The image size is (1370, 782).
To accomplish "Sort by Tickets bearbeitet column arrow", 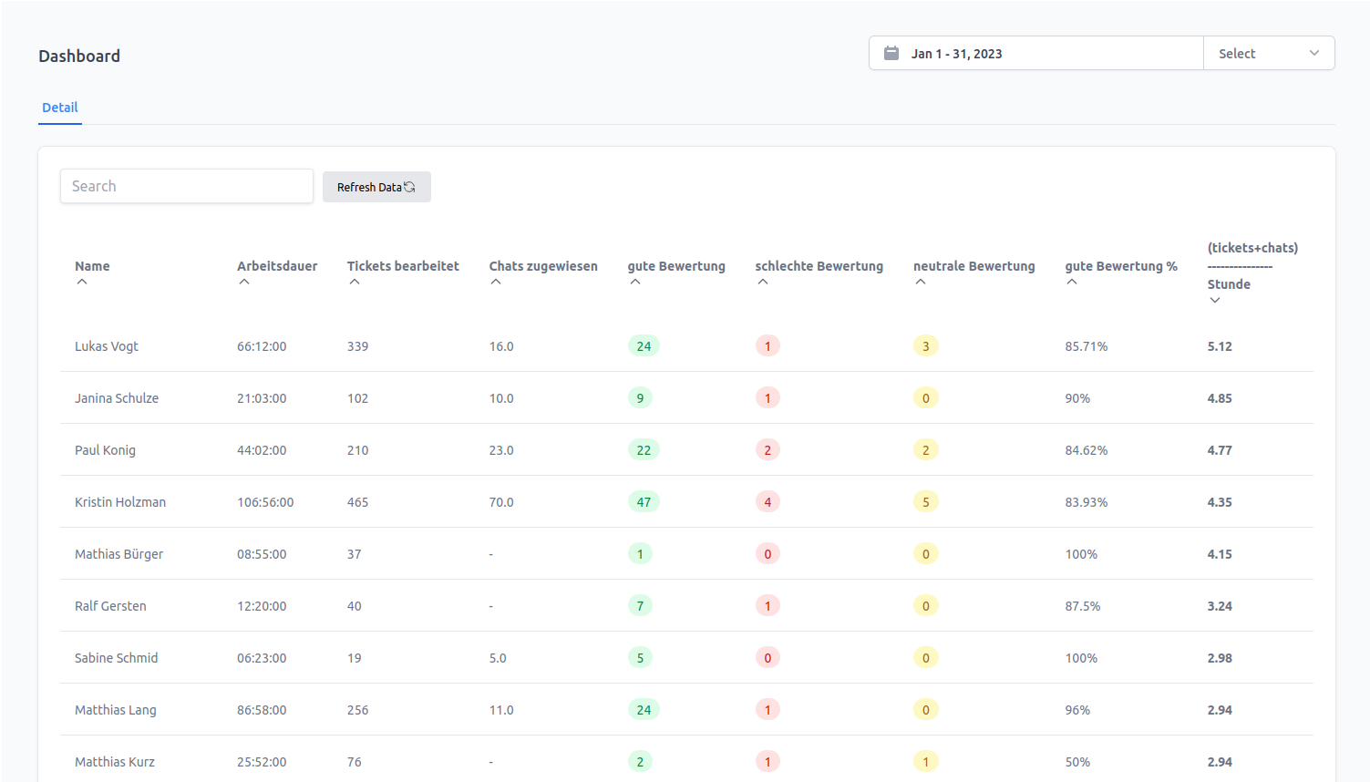I will pos(355,282).
